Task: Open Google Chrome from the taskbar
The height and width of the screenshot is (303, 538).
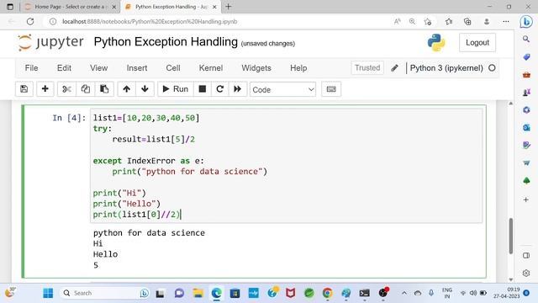Action: click(x=327, y=293)
